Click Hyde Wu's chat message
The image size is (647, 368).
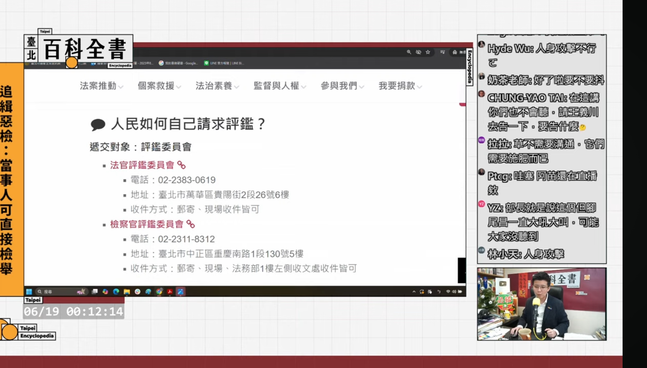pos(542,55)
